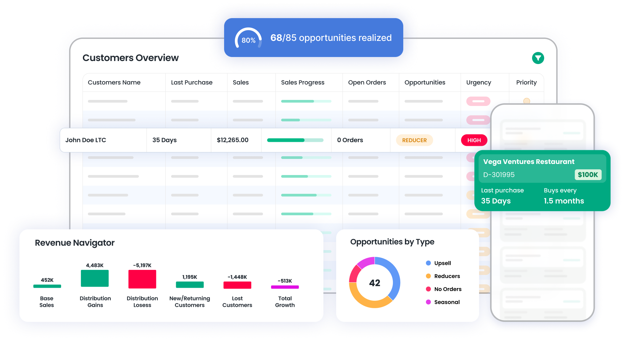Click the Distribution Gains green bar
This screenshot has height=341, width=623.
(x=95, y=278)
